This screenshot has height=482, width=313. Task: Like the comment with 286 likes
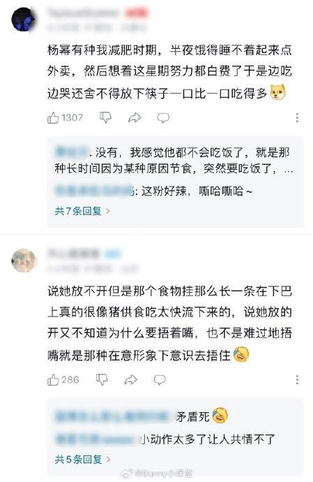(x=53, y=380)
